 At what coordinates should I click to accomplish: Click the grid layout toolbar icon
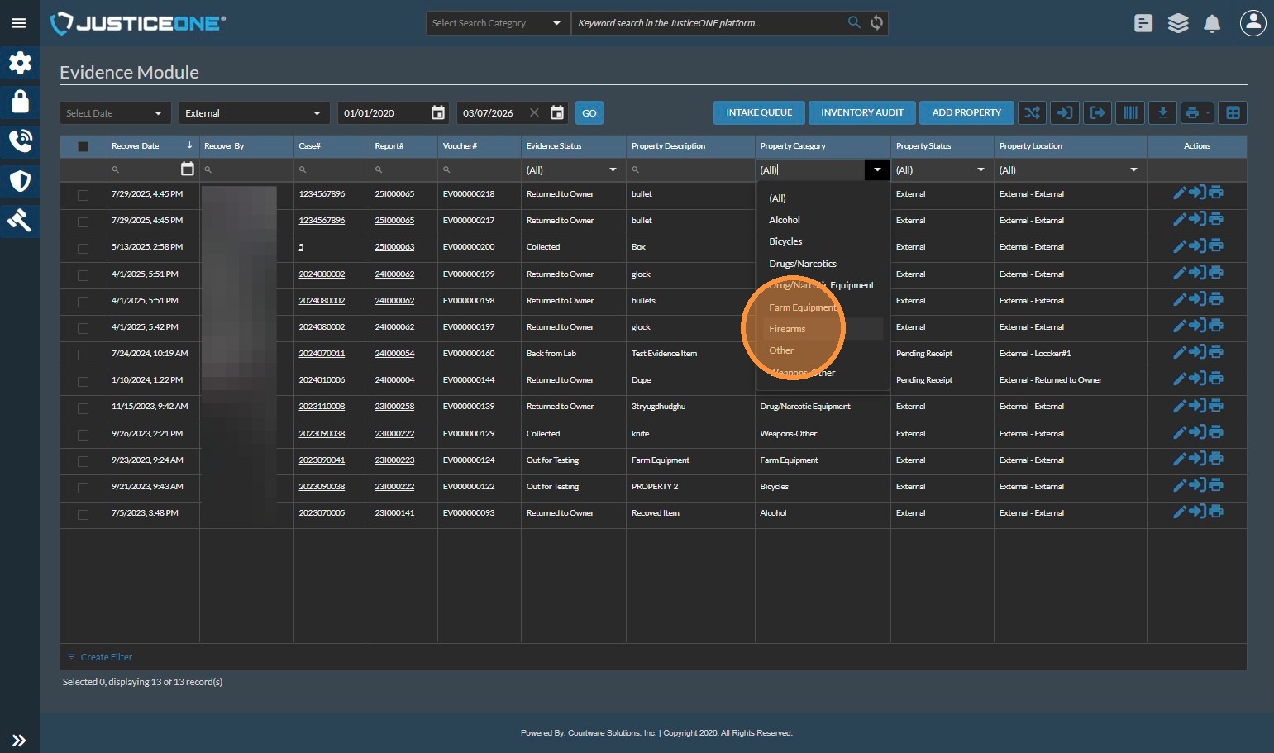[x=1233, y=113]
